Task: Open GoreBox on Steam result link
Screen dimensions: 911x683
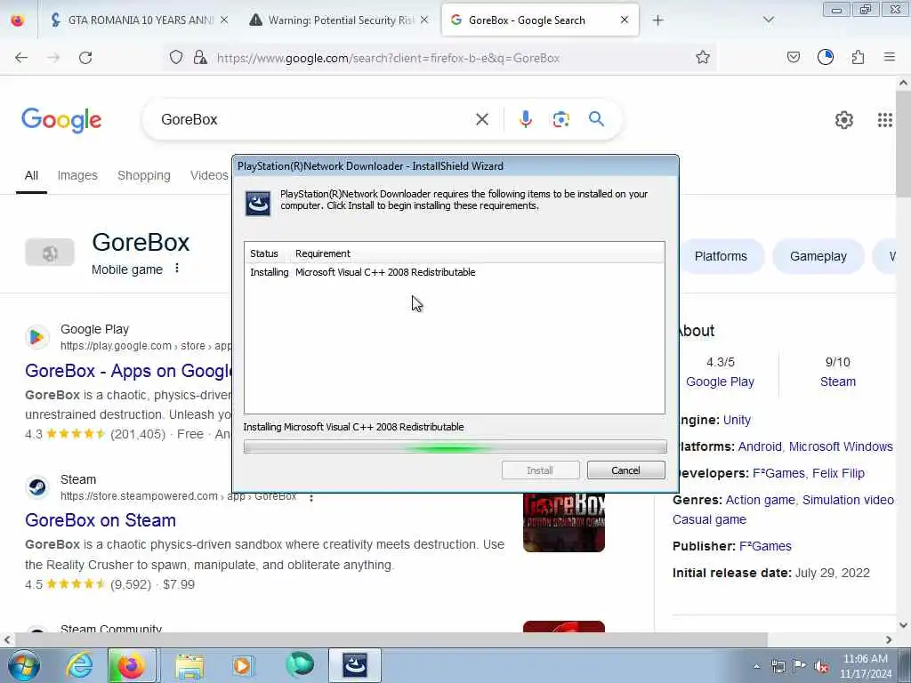Action: point(101,520)
